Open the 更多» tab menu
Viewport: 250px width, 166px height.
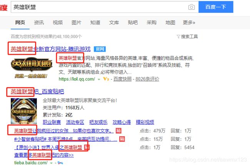pyautogui.click(x=189, y=23)
